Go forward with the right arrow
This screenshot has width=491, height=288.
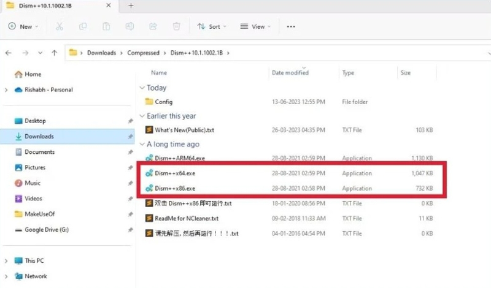click(x=25, y=53)
